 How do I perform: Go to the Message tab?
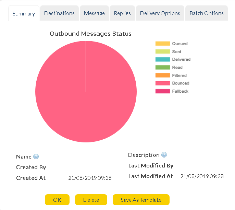coord(94,13)
